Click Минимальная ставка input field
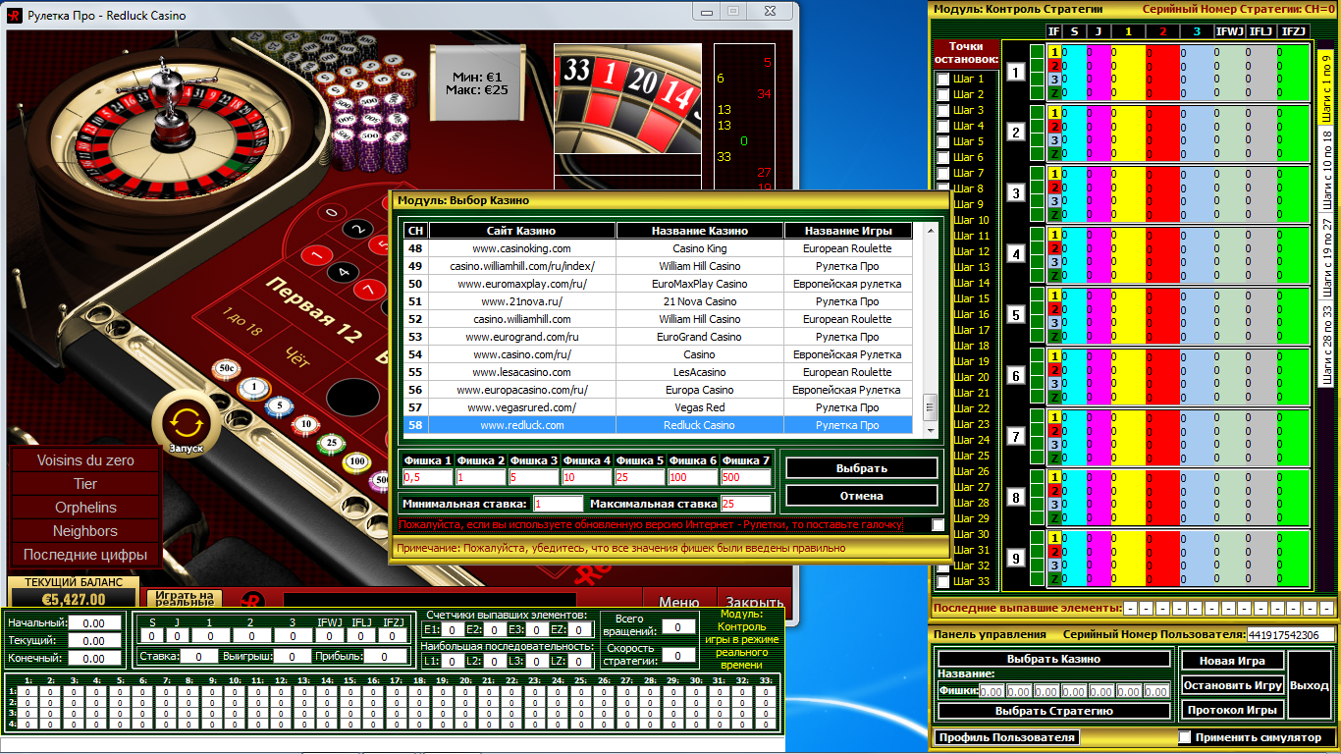This screenshot has height=754, width=1341. coord(558,504)
